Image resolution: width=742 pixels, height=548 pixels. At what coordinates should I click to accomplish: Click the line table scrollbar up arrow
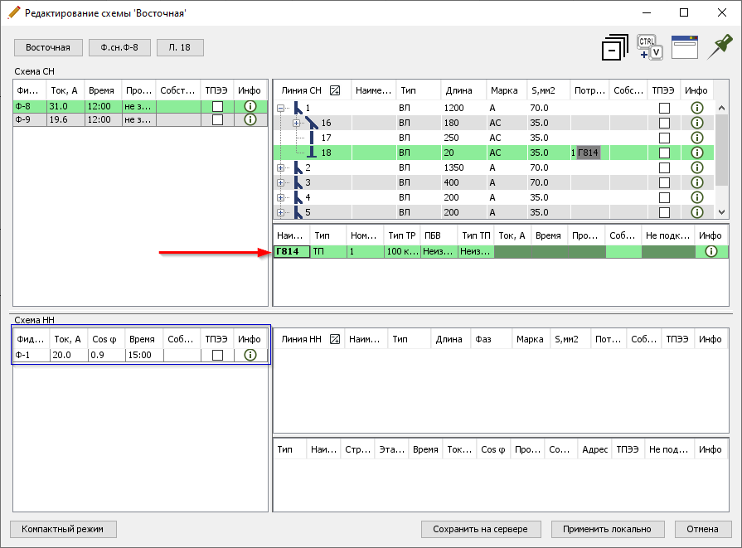click(x=721, y=108)
